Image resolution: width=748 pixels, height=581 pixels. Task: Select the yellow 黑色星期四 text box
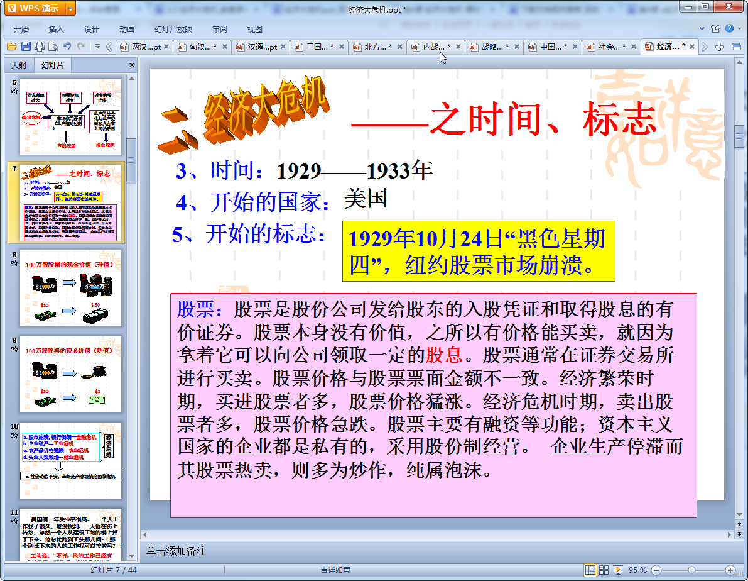pos(479,252)
